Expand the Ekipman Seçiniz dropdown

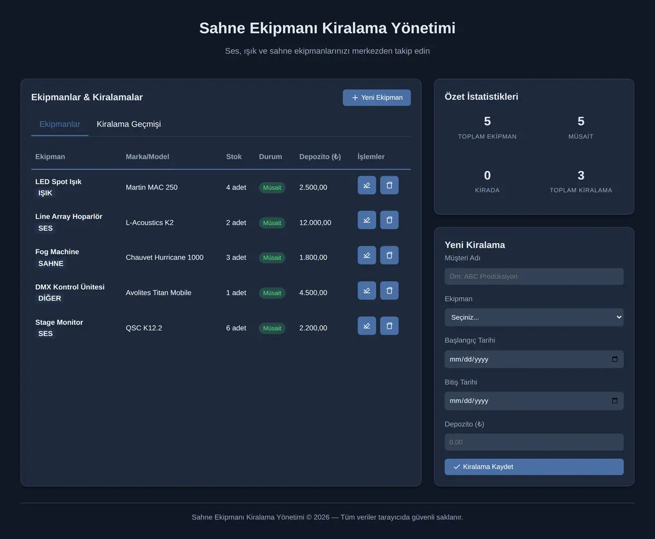click(534, 318)
